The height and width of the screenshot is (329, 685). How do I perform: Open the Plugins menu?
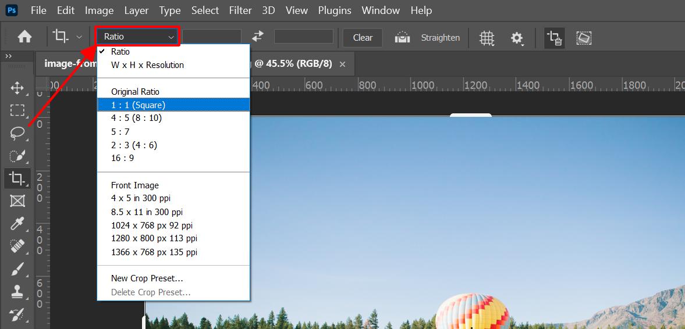[335, 10]
